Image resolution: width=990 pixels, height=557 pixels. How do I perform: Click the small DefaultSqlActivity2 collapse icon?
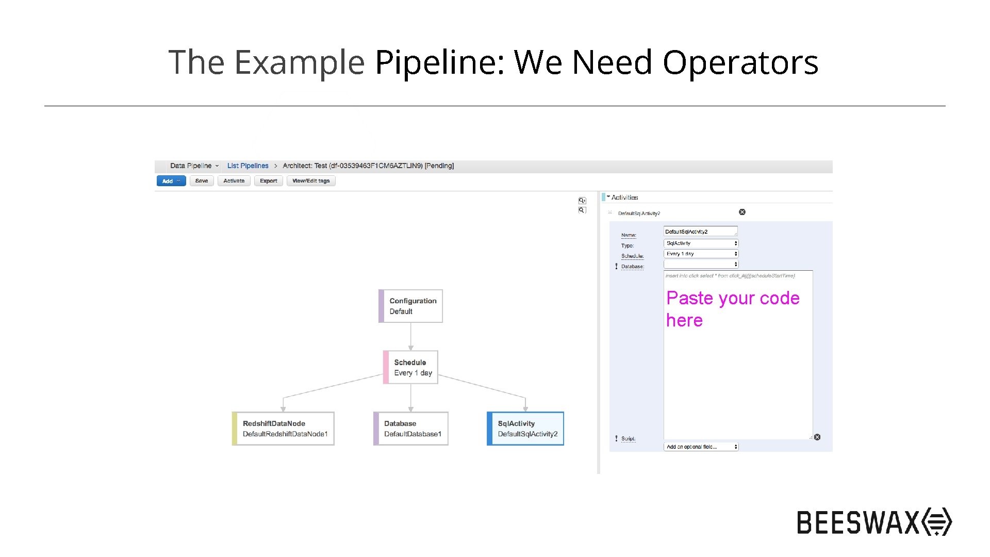pos(610,212)
